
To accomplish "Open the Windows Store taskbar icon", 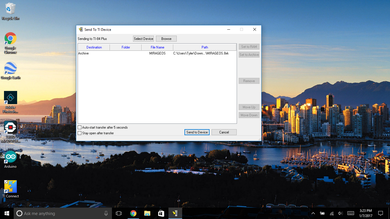I will (161, 213).
